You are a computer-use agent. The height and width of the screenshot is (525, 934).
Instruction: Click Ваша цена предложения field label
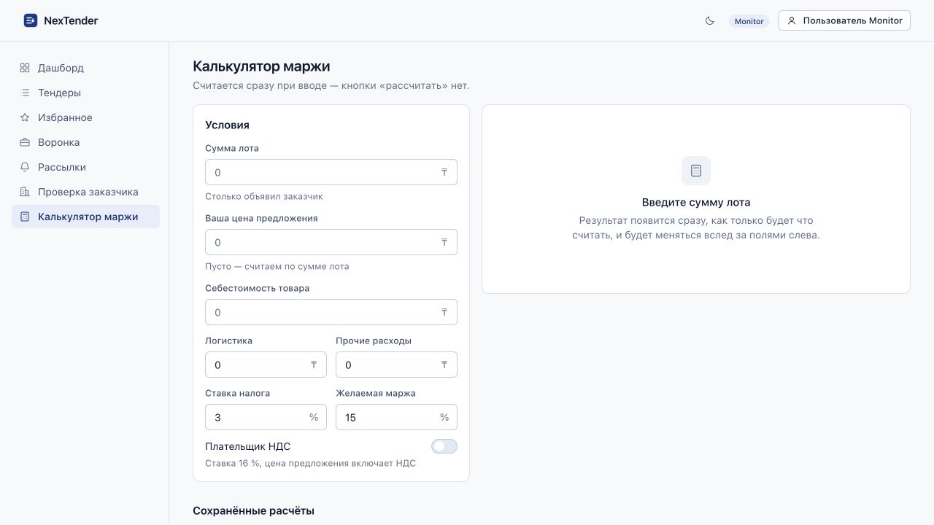261,218
